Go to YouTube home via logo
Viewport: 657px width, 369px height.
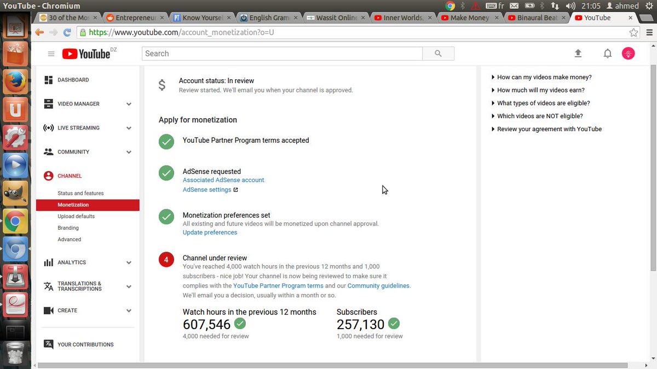(x=86, y=54)
